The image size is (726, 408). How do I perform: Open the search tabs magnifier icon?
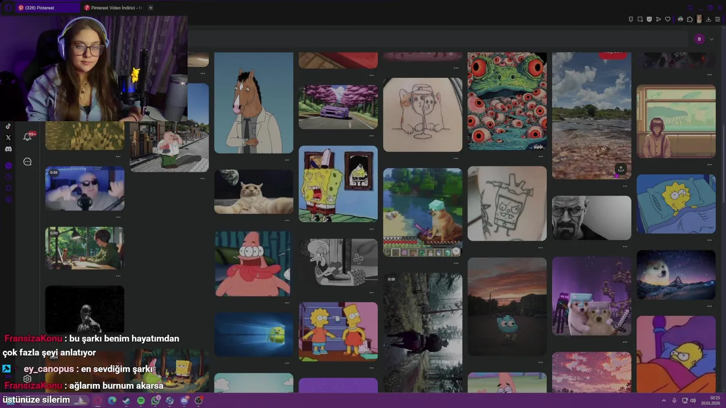coord(690,7)
